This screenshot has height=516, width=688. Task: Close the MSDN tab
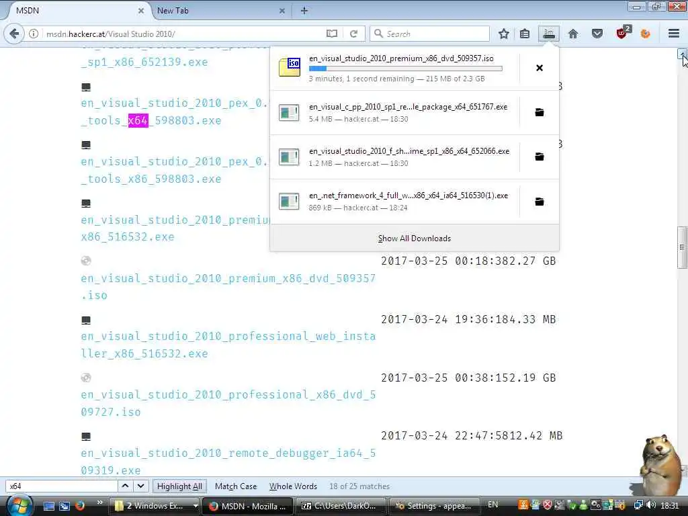[141, 11]
